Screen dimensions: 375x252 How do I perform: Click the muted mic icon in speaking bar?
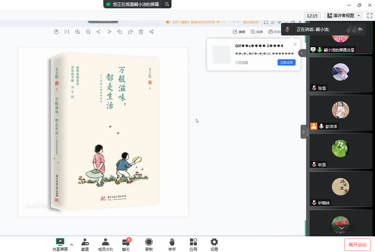coord(287,30)
